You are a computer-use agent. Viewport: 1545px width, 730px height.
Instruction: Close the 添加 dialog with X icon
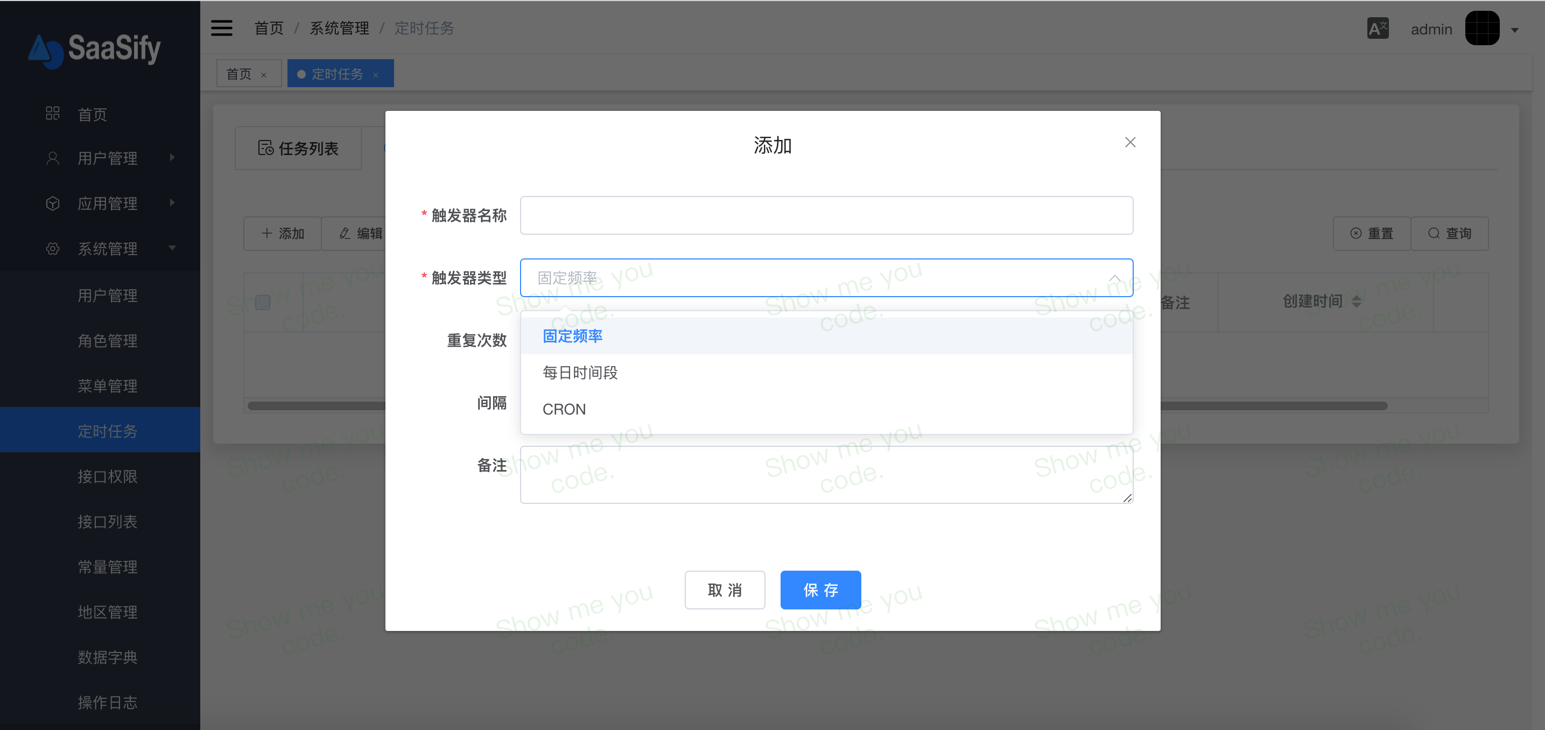tap(1130, 142)
